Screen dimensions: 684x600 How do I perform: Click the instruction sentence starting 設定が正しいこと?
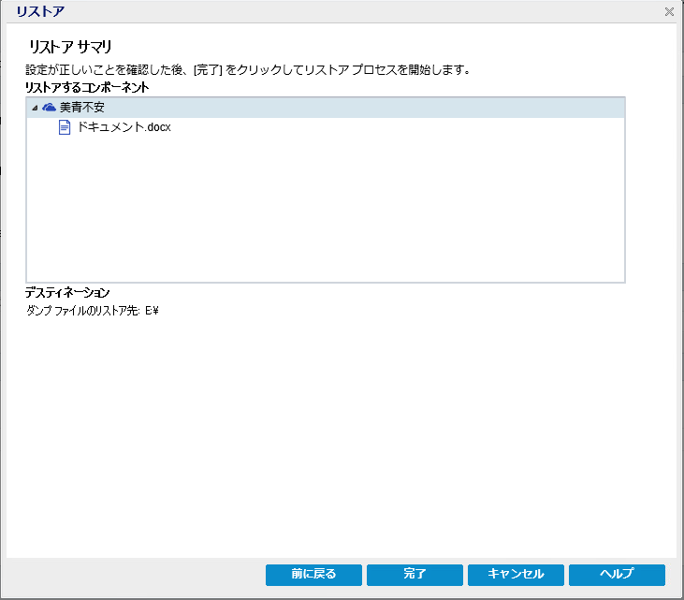(x=248, y=69)
